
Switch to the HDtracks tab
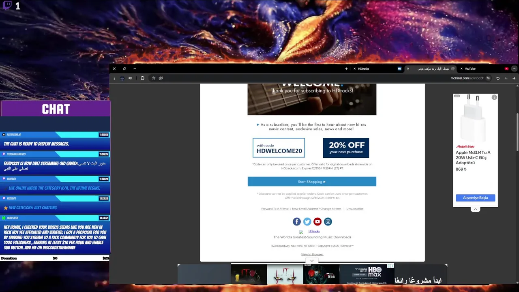[x=377, y=69]
